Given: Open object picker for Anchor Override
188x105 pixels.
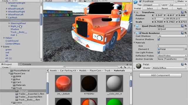Looking at the screenshot, I should (186, 59).
